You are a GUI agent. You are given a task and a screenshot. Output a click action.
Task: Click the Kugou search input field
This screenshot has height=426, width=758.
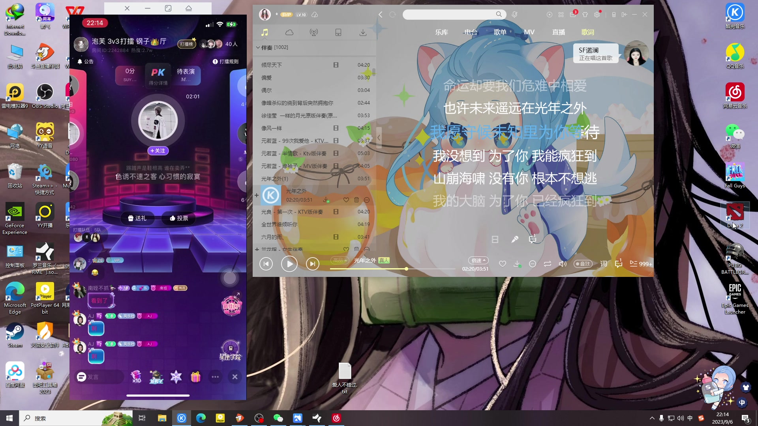(449, 15)
